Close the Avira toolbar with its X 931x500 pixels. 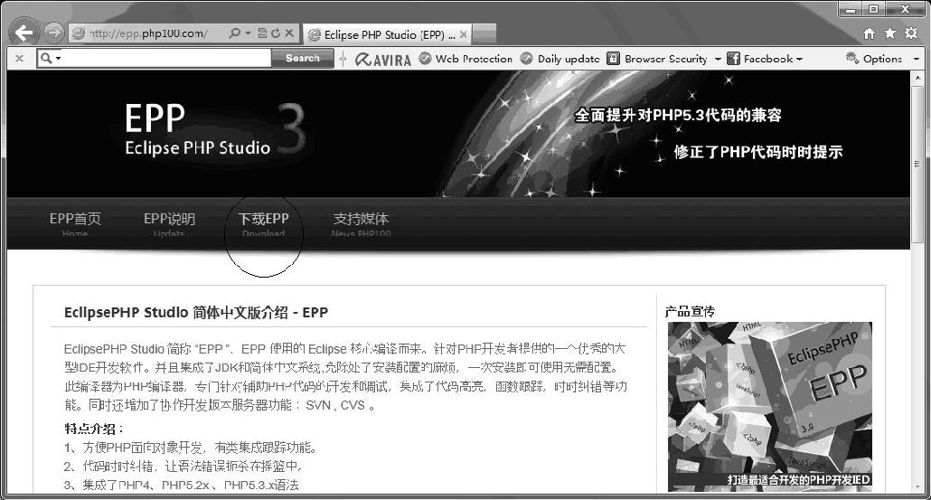(20, 58)
